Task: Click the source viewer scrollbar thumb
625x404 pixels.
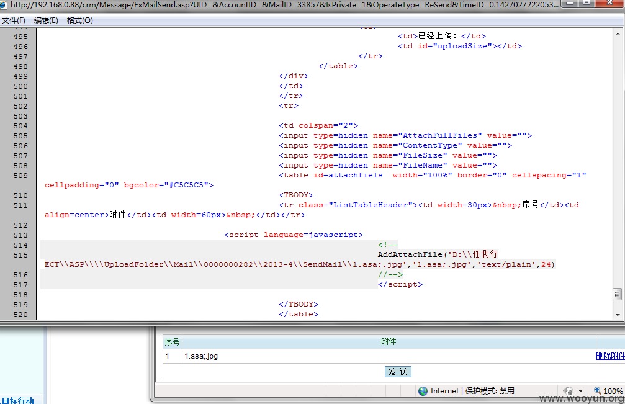Action: (617, 294)
